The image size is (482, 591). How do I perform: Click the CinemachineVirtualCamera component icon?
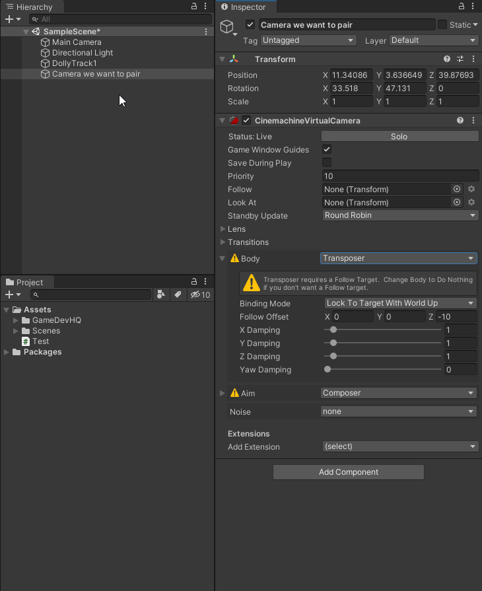(x=234, y=120)
